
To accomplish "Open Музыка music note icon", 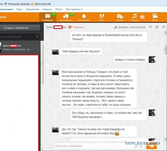I will coord(134,16).
